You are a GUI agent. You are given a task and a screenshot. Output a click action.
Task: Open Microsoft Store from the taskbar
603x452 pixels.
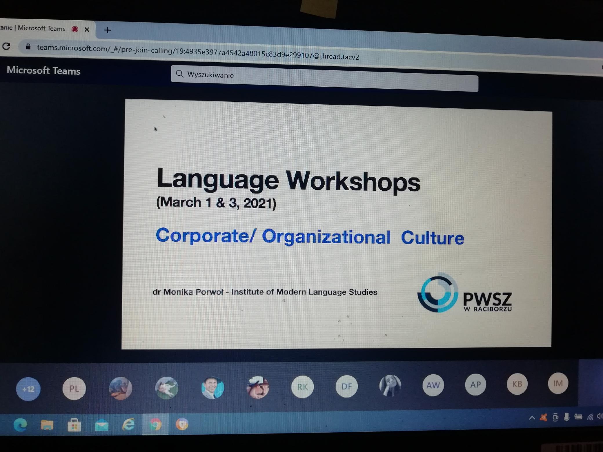74,425
